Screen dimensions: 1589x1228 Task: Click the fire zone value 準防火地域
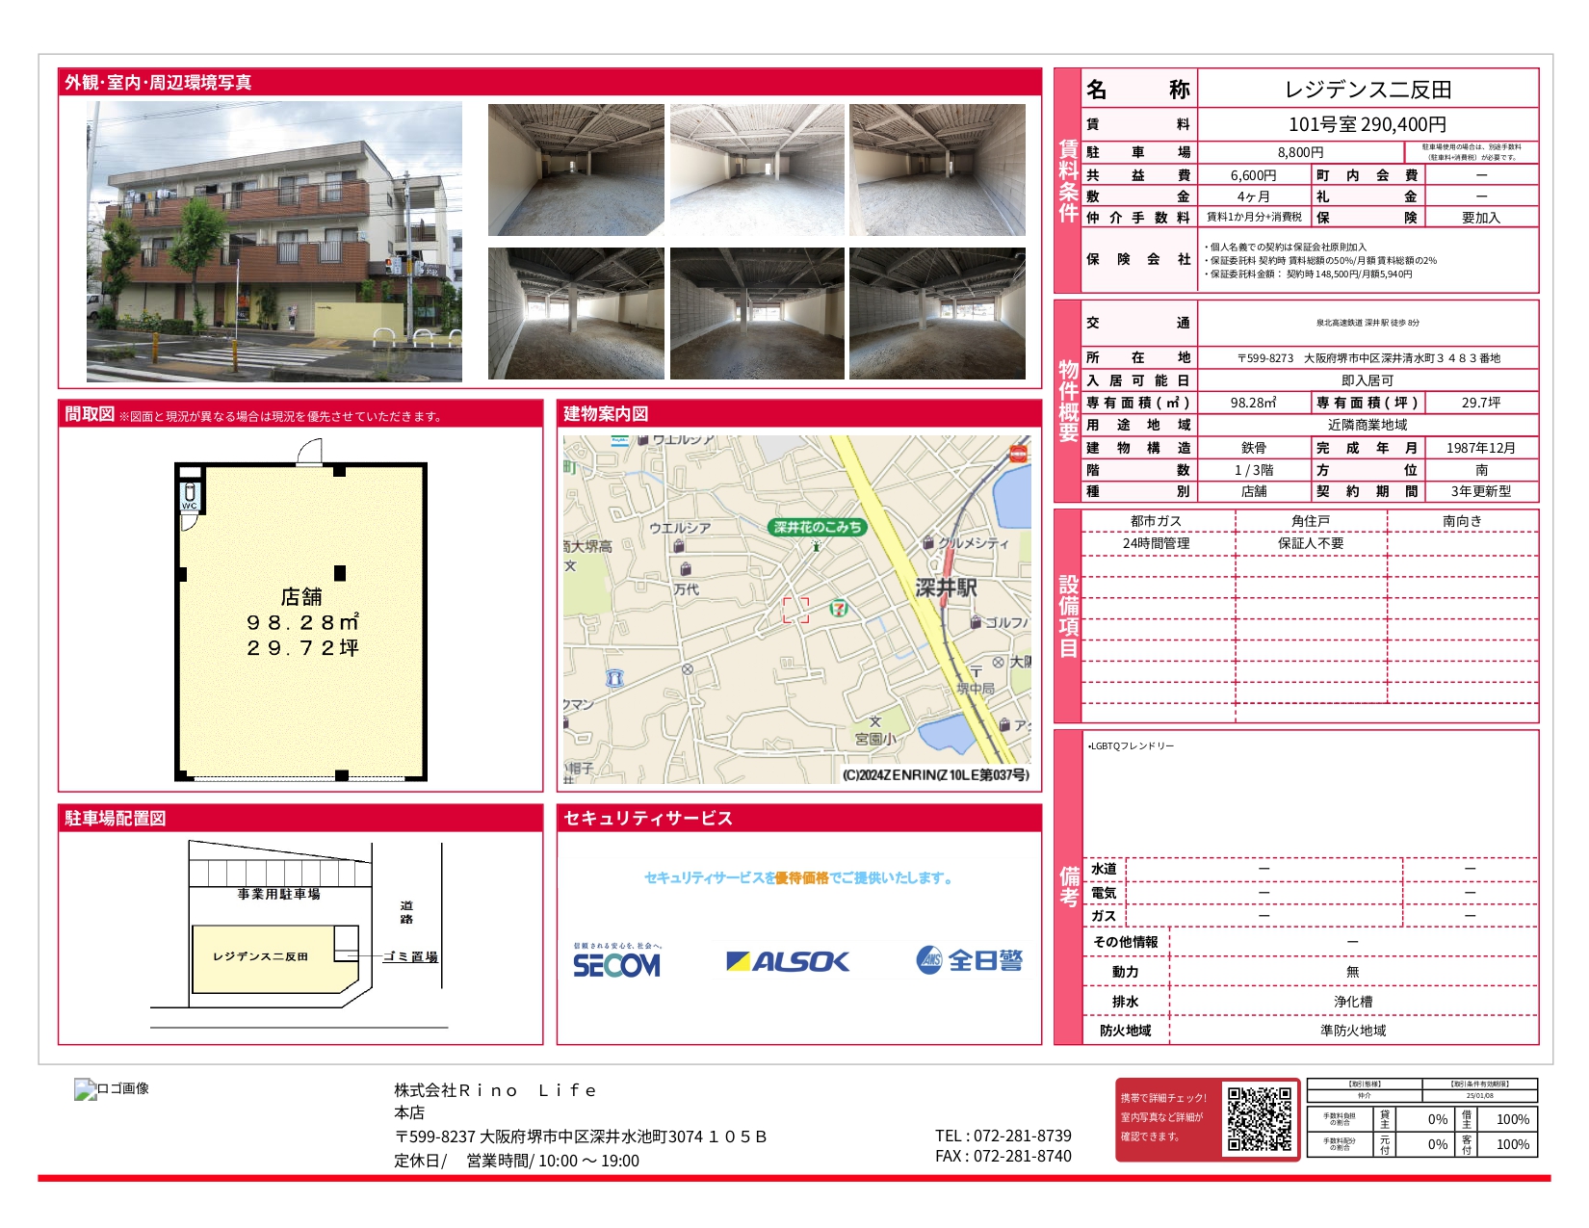[1353, 1031]
